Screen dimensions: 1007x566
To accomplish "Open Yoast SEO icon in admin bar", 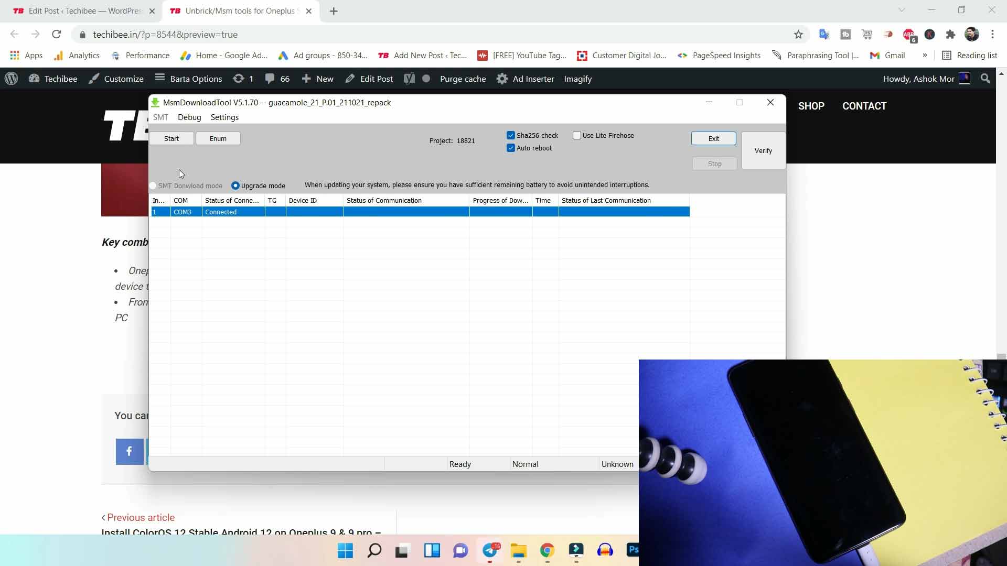I will pos(409,79).
